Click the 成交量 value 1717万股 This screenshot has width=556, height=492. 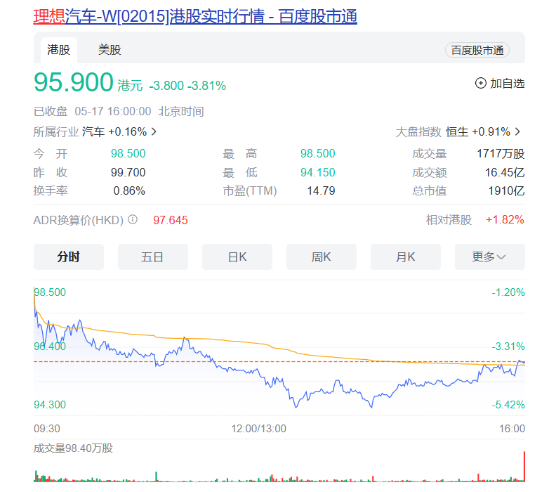pyautogui.click(x=501, y=153)
